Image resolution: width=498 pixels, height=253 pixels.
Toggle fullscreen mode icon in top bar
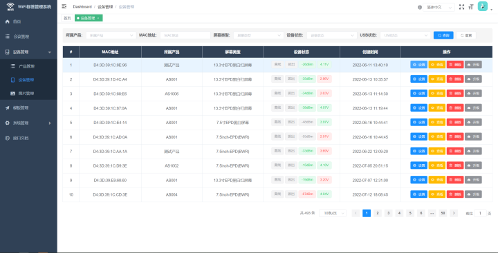[462, 7]
